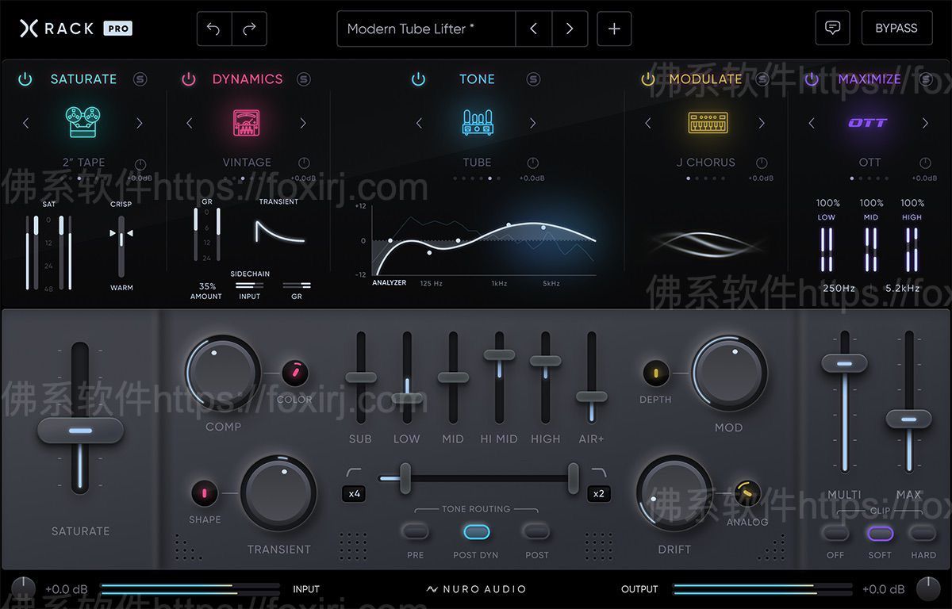Click the Vintage compressor meter icon
The image size is (952, 609).
[246, 122]
